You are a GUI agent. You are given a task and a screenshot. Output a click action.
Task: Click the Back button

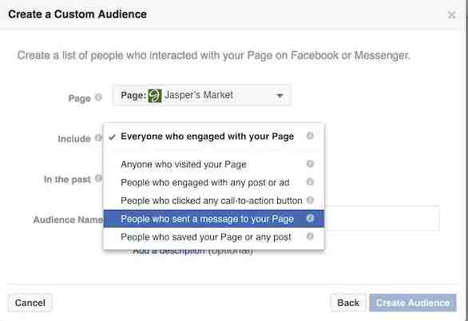pyautogui.click(x=348, y=303)
